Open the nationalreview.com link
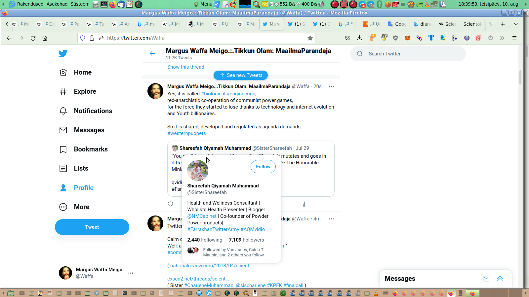The image size is (529, 297). 211,266
